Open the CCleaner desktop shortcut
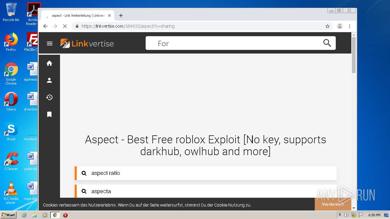The image size is (390, 219). 11,161
